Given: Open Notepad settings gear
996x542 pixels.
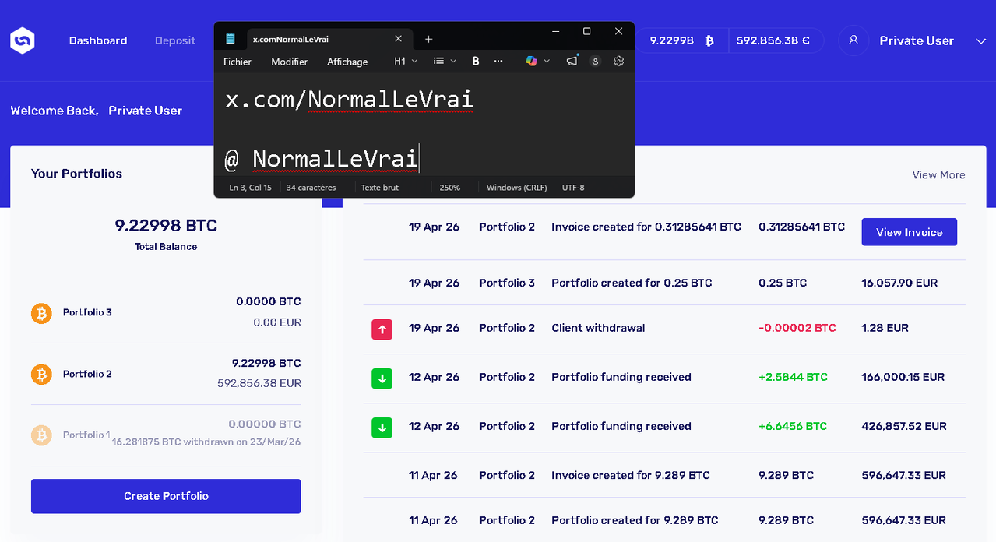Looking at the screenshot, I should click(619, 61).
